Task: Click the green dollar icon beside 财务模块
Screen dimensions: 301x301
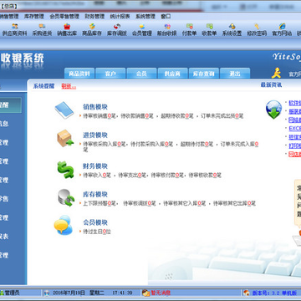Action: [x=65, y=170]
